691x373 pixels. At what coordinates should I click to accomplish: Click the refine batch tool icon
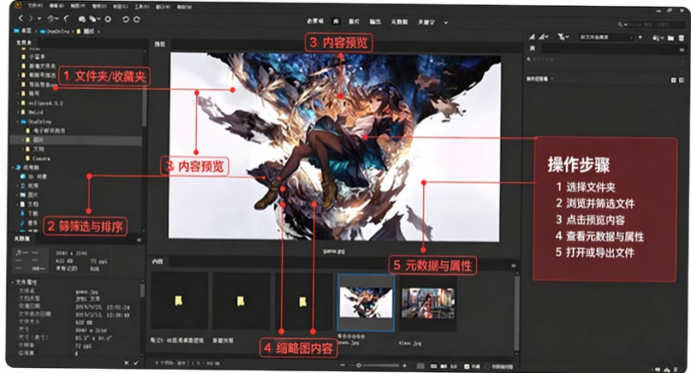click(93, 19)
